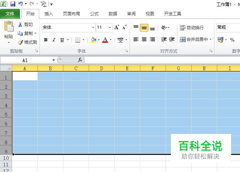Open the 对齐方式 alignment dialog launcher

[x=211, y=51]
